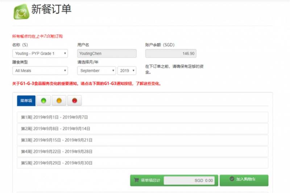Click the shopping cart icon beside 菜单项总计
Screen dimensions: 290x193
click(x=136, y=180)
